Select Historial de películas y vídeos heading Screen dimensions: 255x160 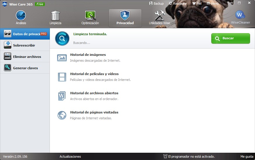[94, 74]
